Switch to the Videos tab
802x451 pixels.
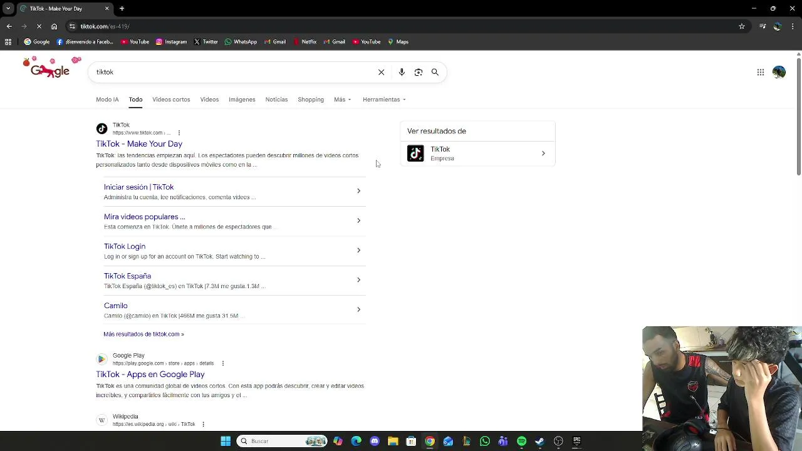coord(209,100)
